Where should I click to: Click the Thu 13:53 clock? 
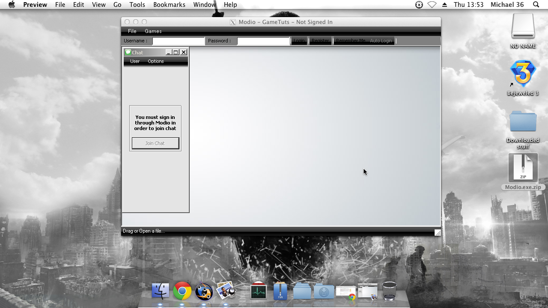tap(468, 5)
